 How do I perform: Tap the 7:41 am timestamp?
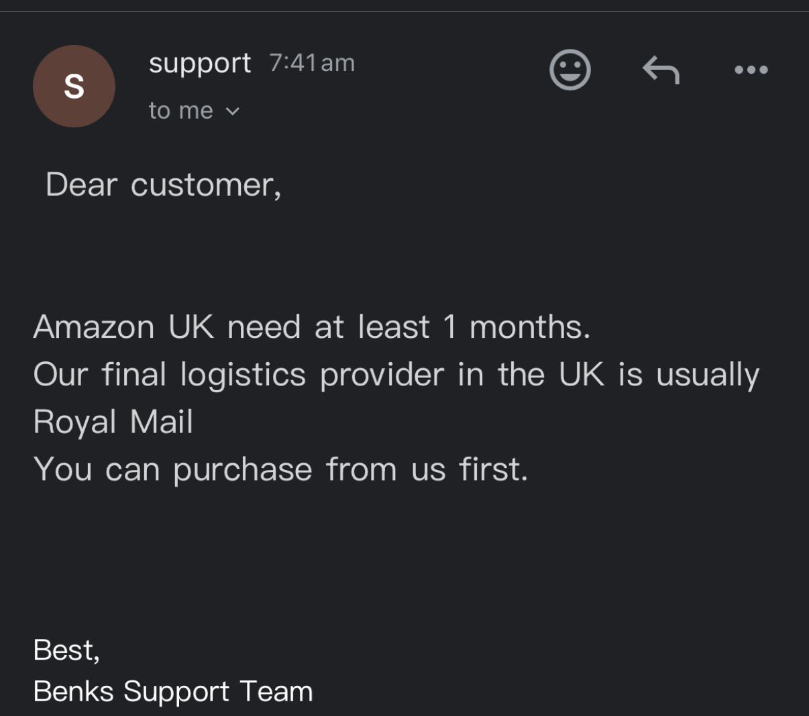(x=312, y=63)
